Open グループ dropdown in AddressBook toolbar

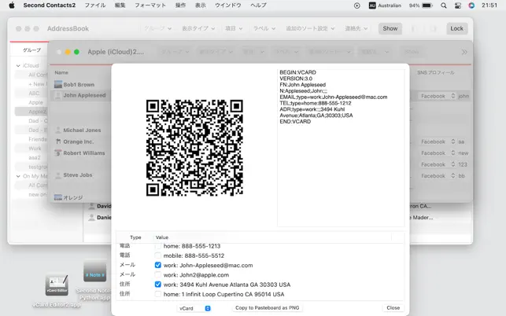(158, 28)
